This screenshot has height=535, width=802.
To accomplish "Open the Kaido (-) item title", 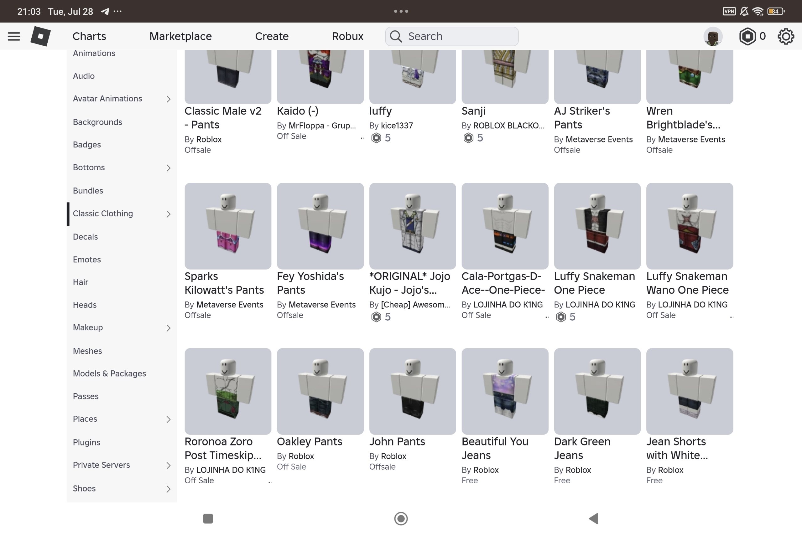I will 297,111.
